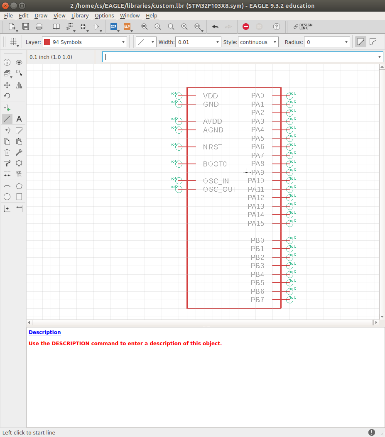The height and width of the screenshot is (437, 385).
Task: Open the File menu
Action: point(8,16)
